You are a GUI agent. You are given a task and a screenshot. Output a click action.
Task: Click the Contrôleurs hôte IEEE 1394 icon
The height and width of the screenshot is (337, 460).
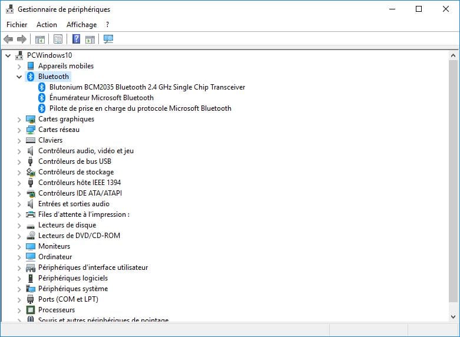coord(30,183)
